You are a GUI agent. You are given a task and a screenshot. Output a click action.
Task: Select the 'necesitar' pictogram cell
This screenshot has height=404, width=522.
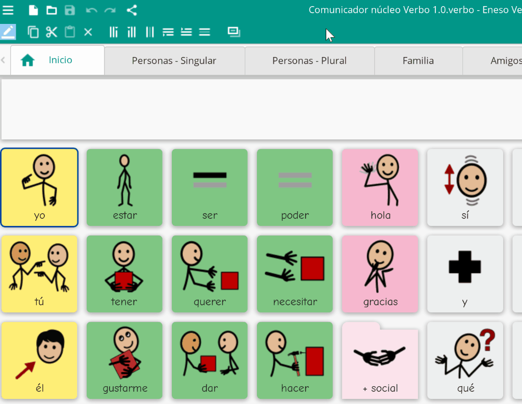click(295, 274)
